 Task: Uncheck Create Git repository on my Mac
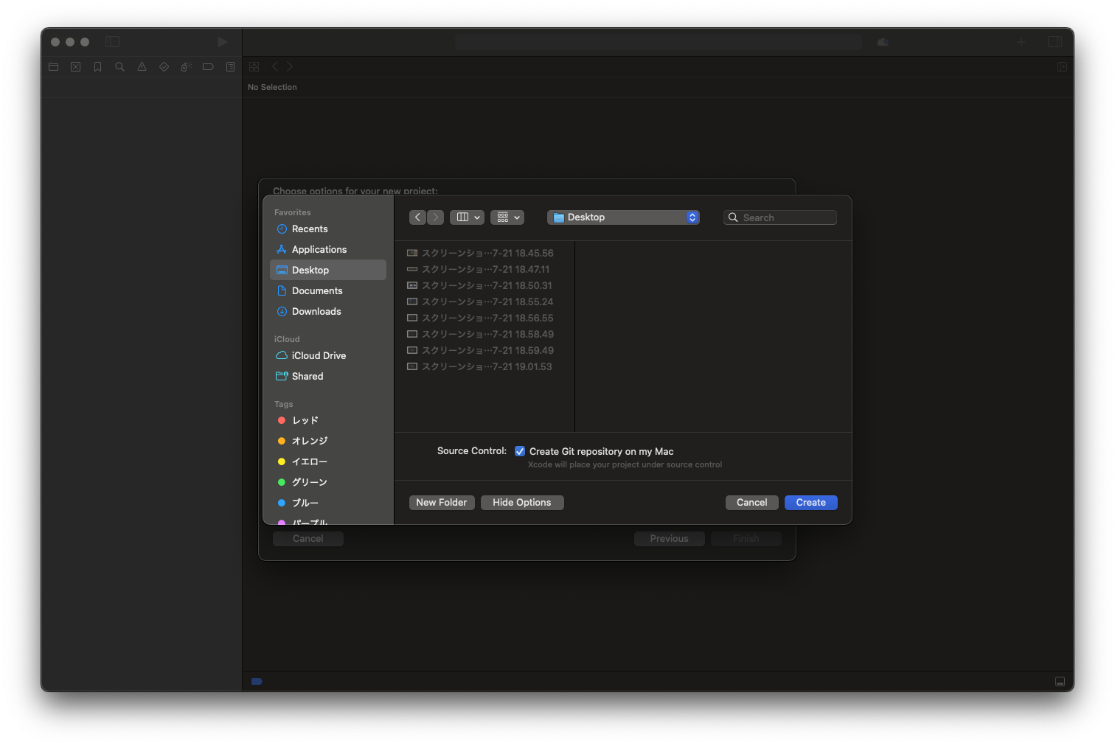tap(520, 450)
